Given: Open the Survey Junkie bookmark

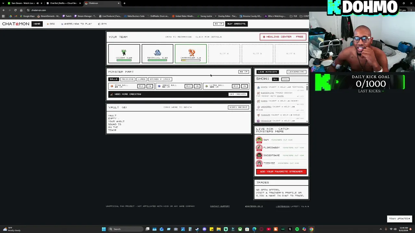Looking at the screenshot, I should 205,16.
